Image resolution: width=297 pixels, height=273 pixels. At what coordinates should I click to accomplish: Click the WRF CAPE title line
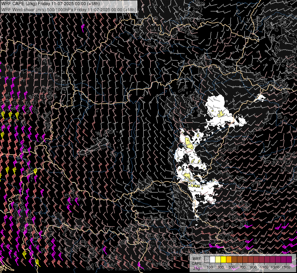[x=51, y=4]
